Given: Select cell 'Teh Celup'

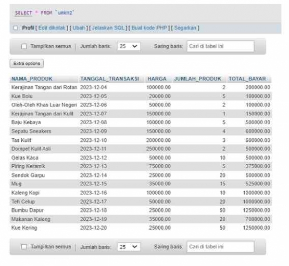Looking at the screenshot, I should click(x=23, y=202).
